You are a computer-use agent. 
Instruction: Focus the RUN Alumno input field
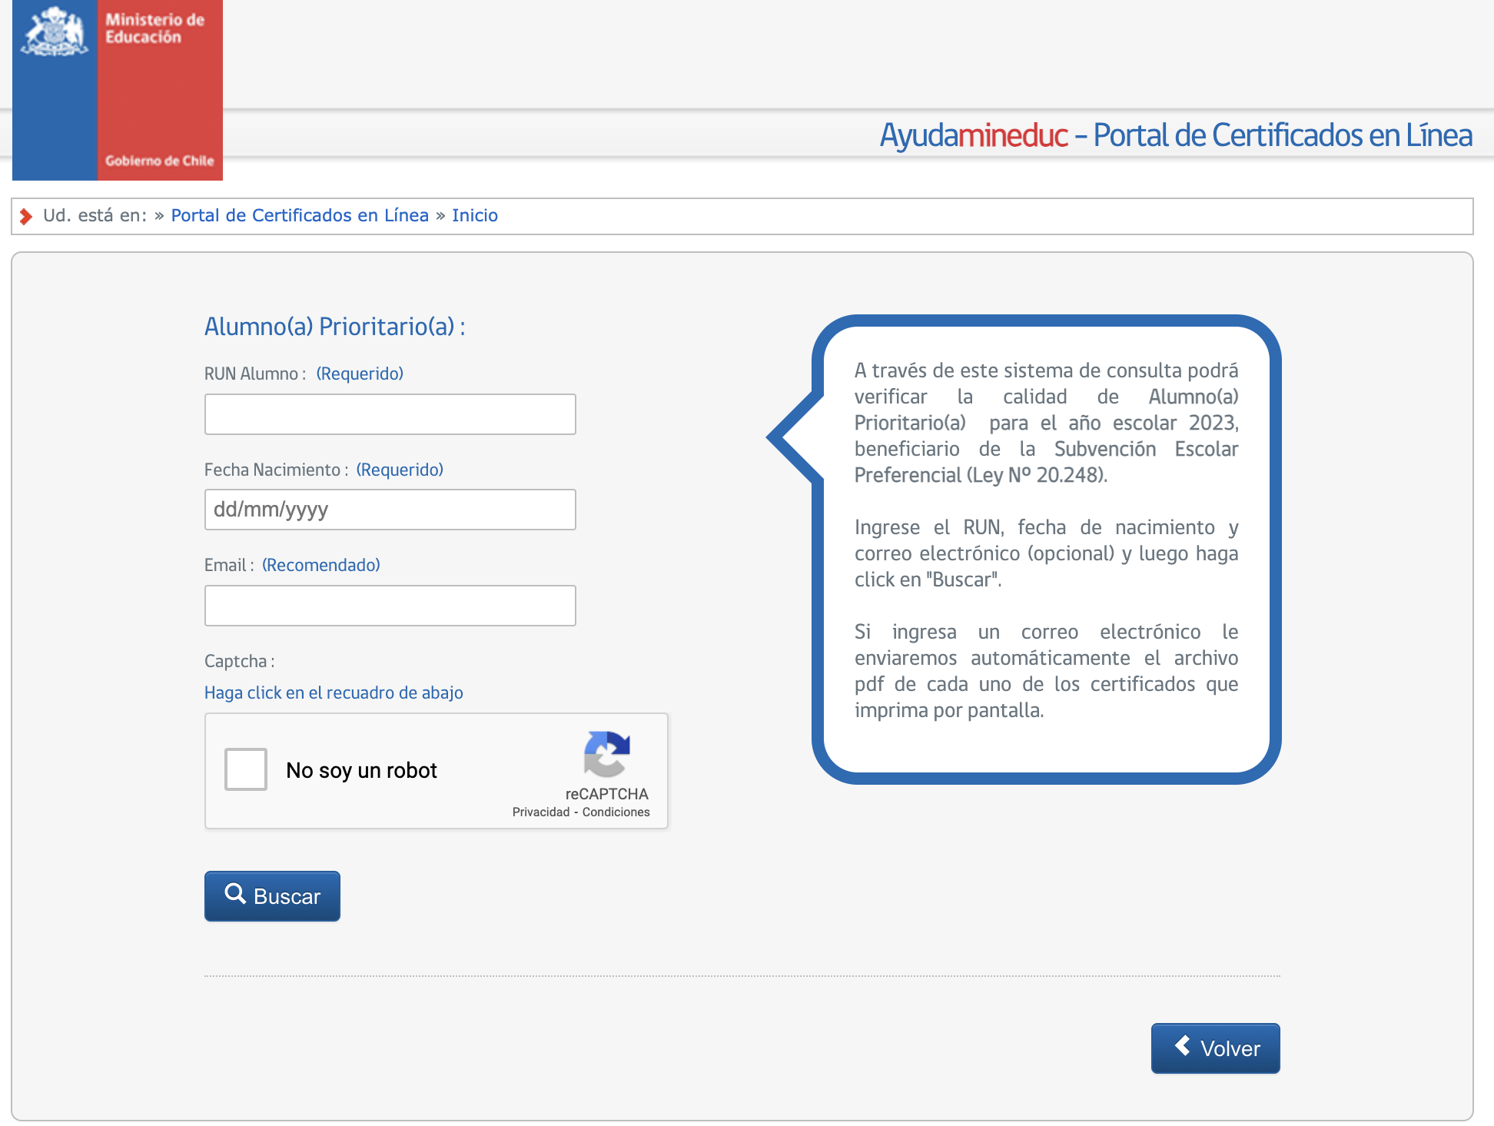pos(390,414)
